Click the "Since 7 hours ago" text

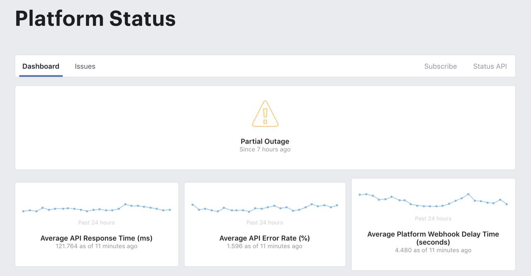265,149
